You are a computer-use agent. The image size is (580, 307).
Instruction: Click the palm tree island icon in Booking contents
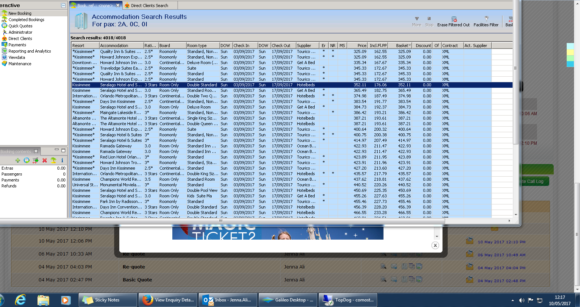[x=53, y=160]
